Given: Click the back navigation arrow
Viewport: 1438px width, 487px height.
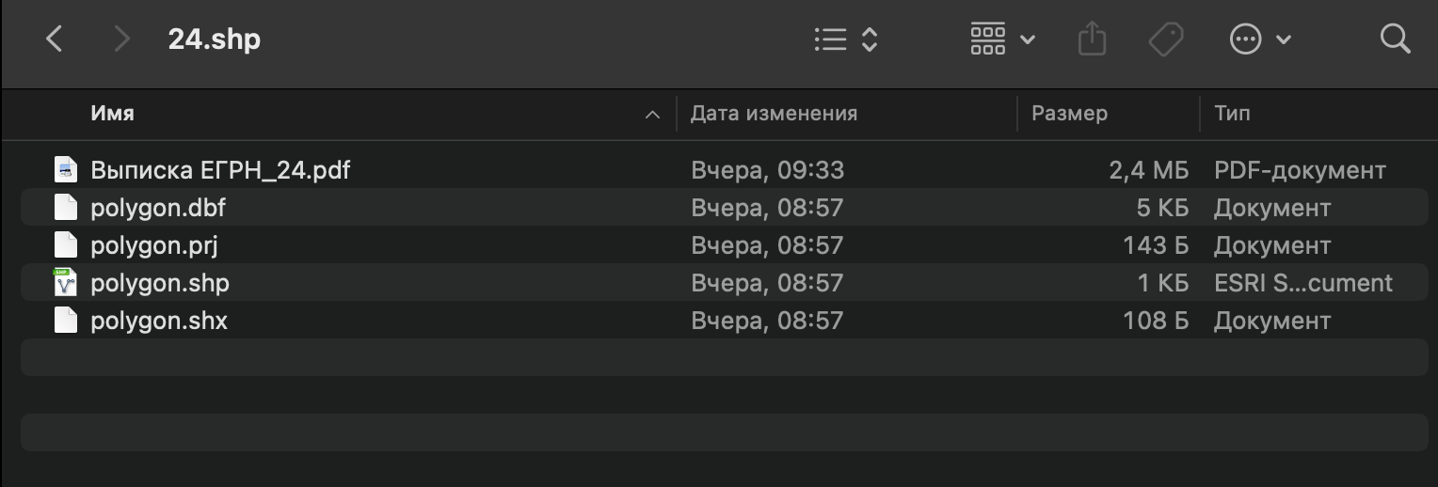Looking at the screenshot, I should pyautogui.click(x=55, y=39).
